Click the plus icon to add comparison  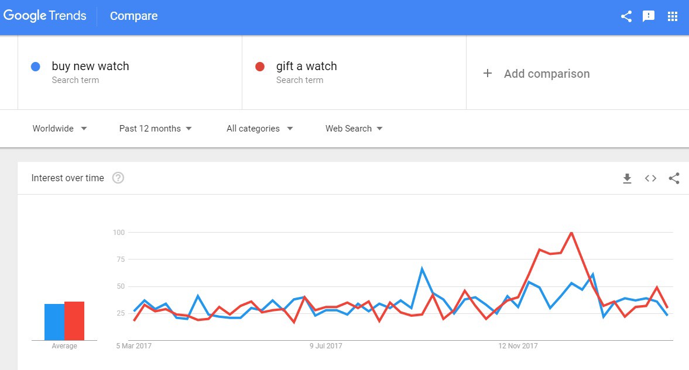click(x=487, y=74)
